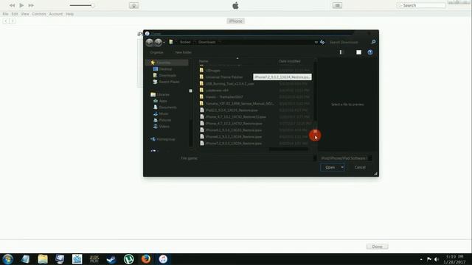Select Downloads in the navigation pane
The width and height of the screenshot is (472, 265).
tap(167, 75)
